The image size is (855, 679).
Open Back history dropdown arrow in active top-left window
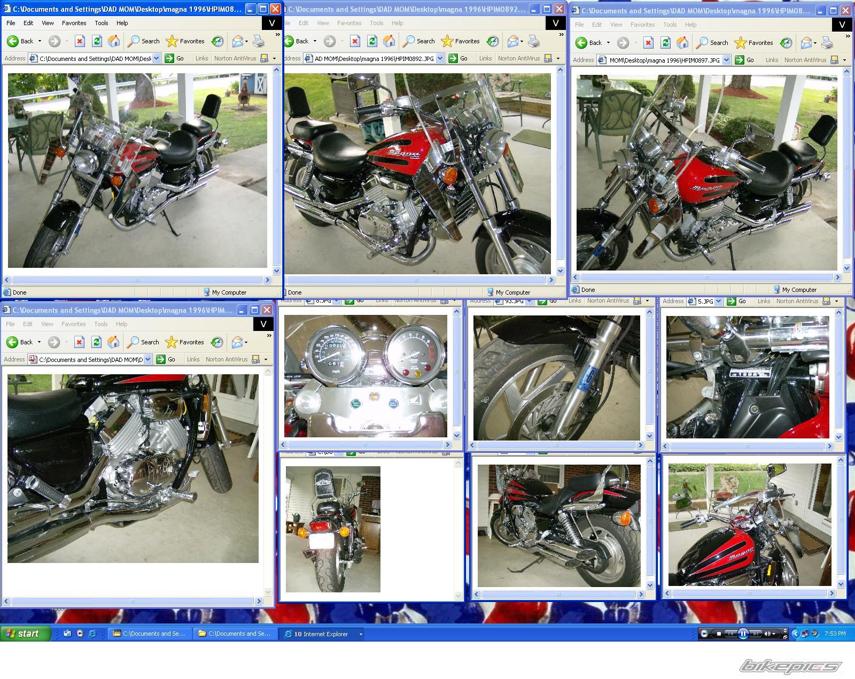pyautogui.click(x=40, y=41)
